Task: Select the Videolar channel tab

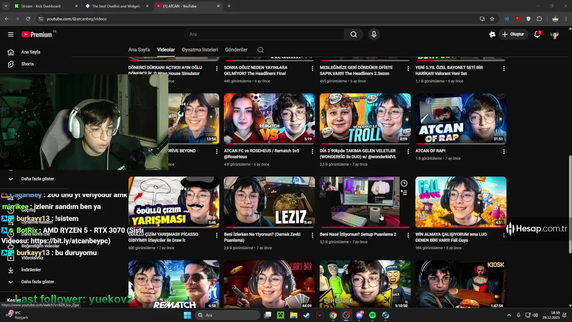Action: tap(166, 50)
